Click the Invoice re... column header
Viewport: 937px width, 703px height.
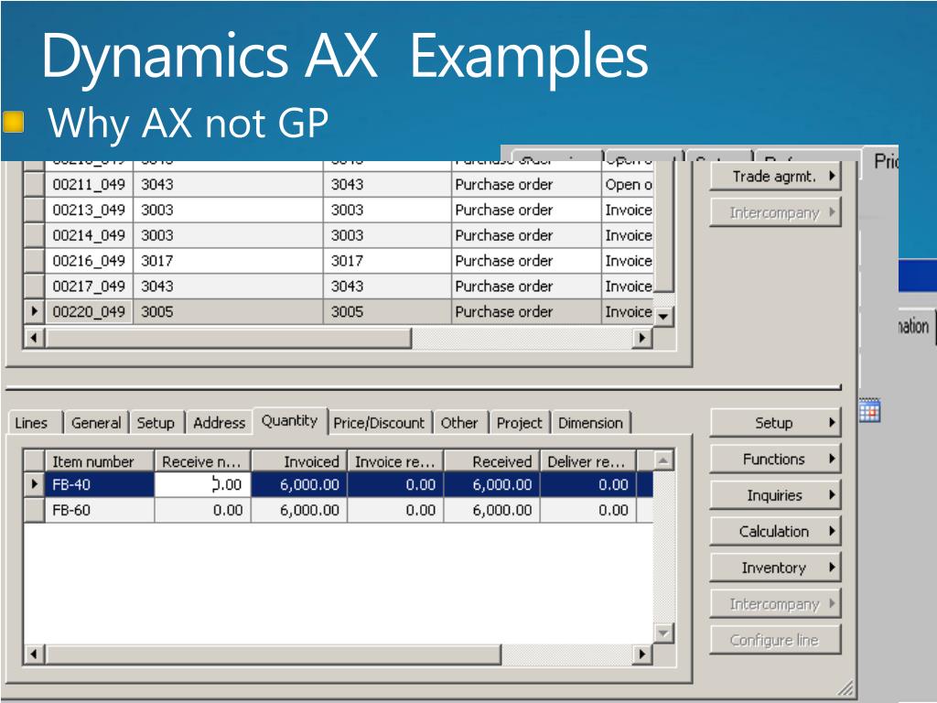(395, 461)
